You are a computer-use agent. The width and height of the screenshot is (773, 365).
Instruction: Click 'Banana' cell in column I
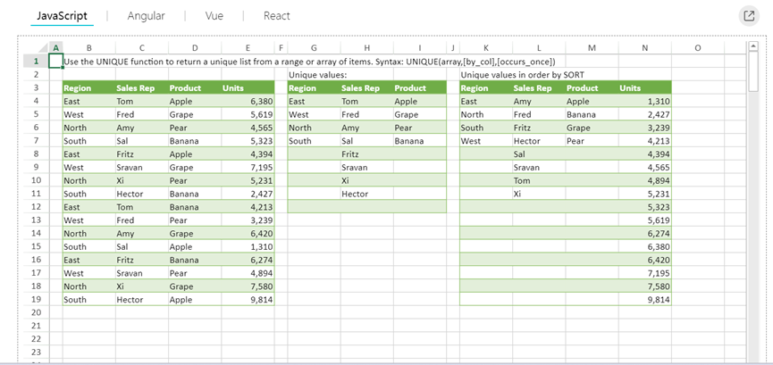(420, 141)
